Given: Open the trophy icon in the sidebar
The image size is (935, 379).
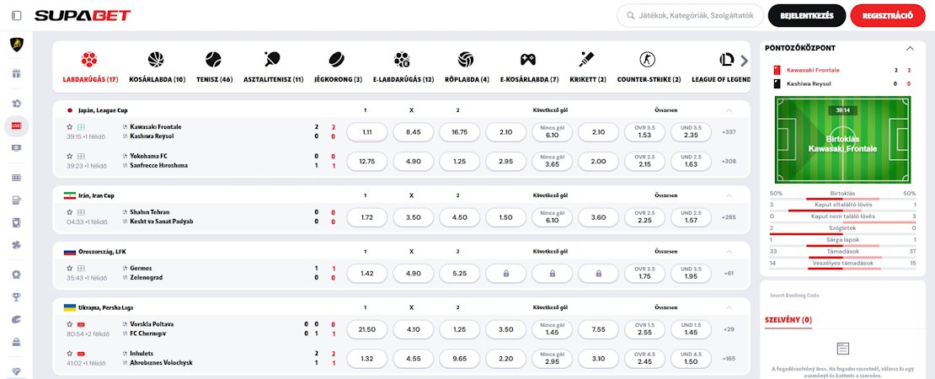Looking at the screenshot, I should point(17,296).
